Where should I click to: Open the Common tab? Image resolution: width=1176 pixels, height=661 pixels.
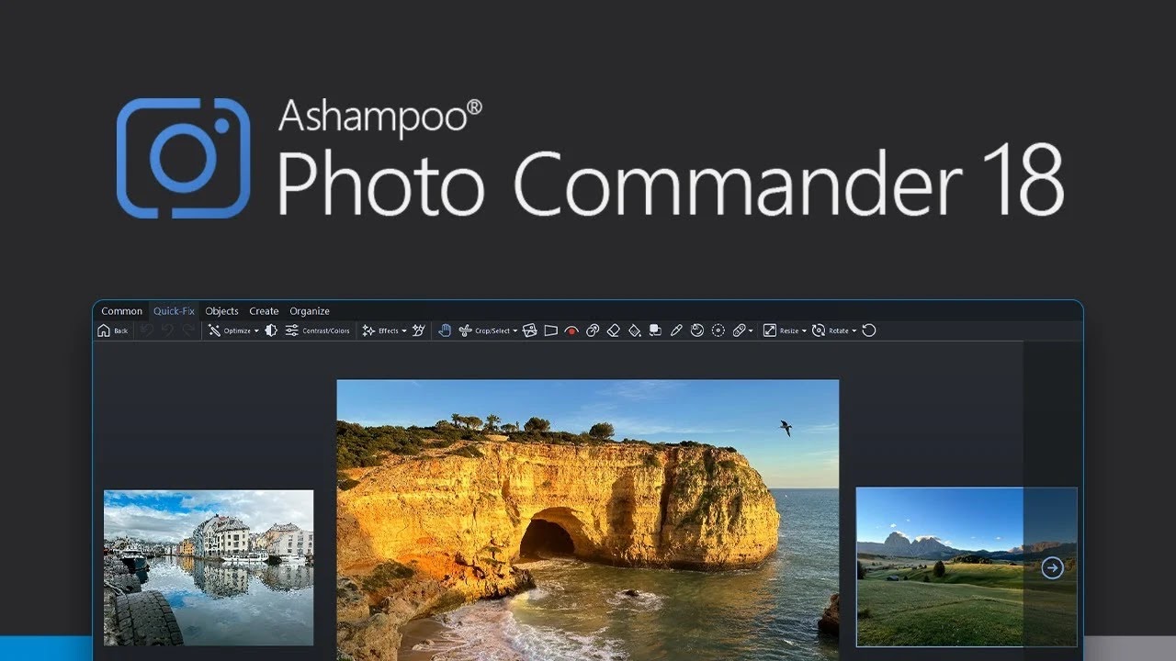(121, 311)
